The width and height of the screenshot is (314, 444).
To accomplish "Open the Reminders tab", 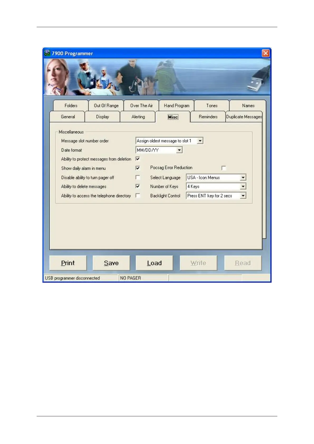I will [x=208, y=117].
